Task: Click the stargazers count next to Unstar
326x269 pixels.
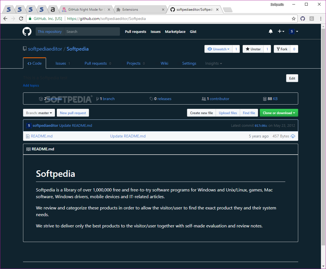Action: pos(267,49)
